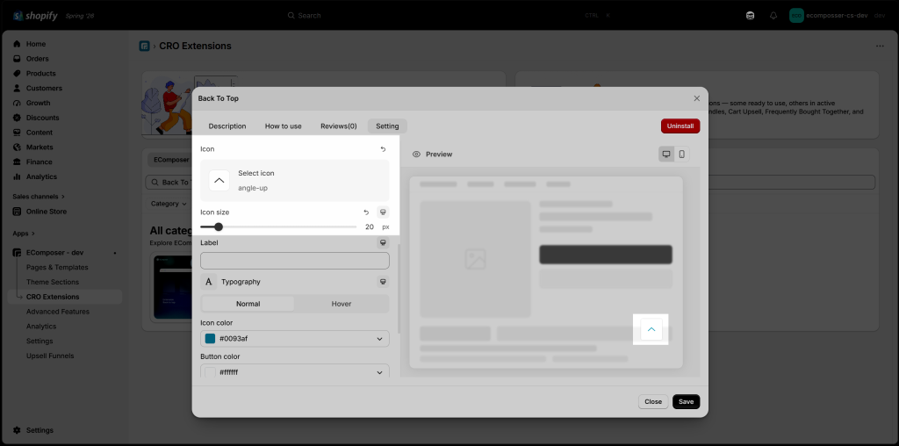Expand the Icon color #0093af dropdown
899x446 pixels.
tap(295, 339)
